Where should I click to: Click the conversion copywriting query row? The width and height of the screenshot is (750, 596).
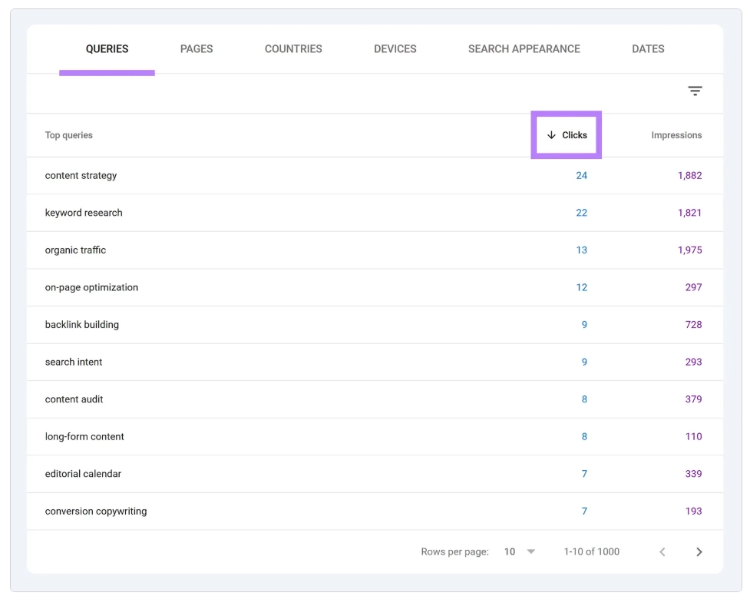(94, 511)
